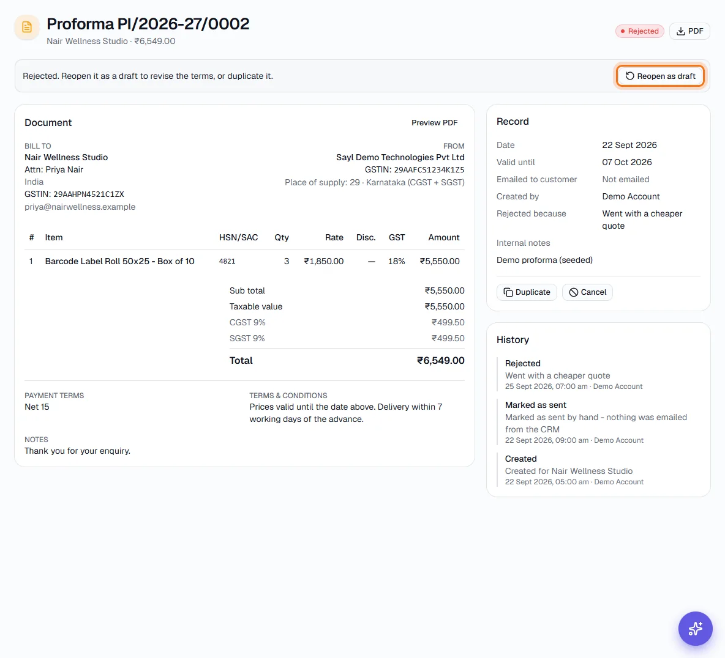Click the Proforma PI/2026-27/0002 title

coord(148,24)
